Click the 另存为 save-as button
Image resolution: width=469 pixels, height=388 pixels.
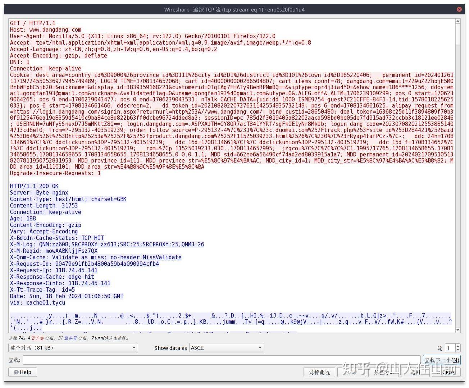pos(384,372)
